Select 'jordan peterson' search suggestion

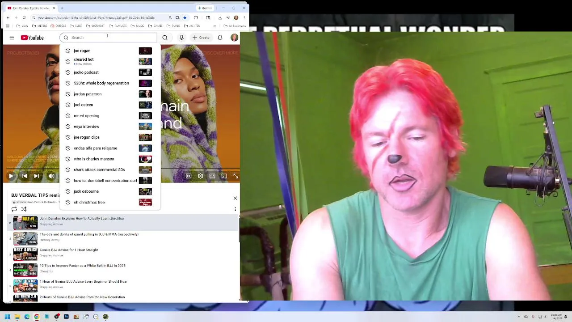coord(110,94)
